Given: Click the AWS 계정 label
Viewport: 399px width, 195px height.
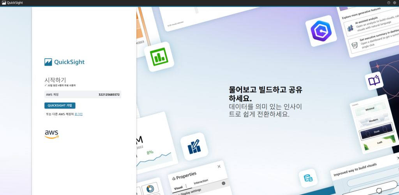Looking at the screenshot, I should tap(52, 94).
